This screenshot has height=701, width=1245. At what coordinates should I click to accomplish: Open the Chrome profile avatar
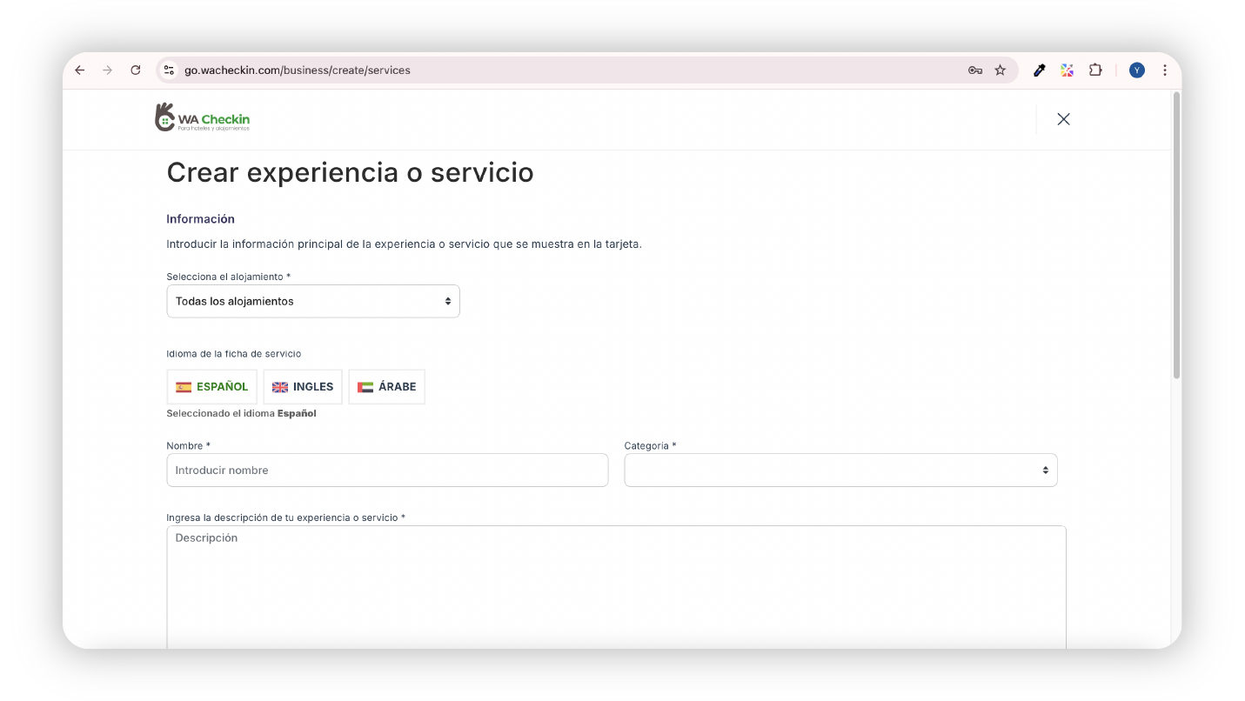1136,70
